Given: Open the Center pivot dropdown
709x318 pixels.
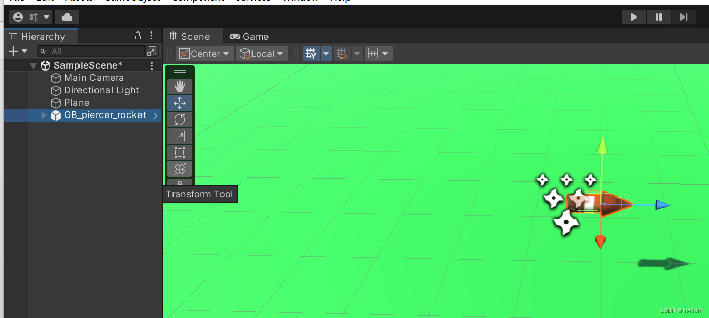Looking at the screenshot, I should pos(204,53).
